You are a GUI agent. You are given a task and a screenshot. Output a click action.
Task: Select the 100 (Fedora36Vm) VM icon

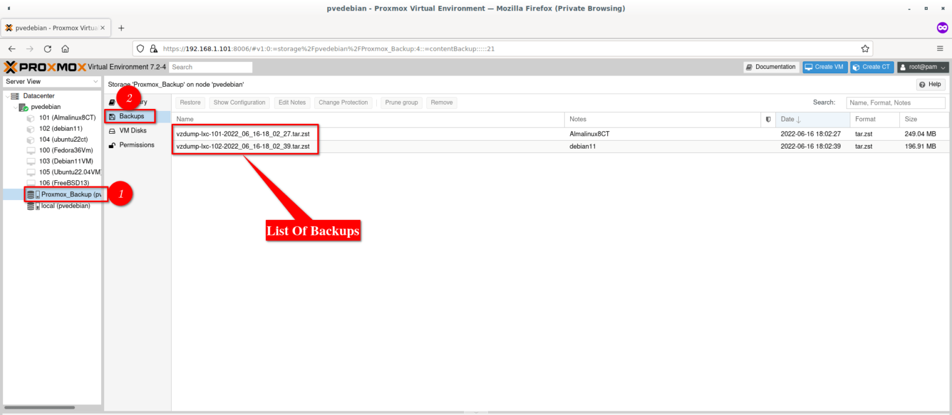[30, 151]
